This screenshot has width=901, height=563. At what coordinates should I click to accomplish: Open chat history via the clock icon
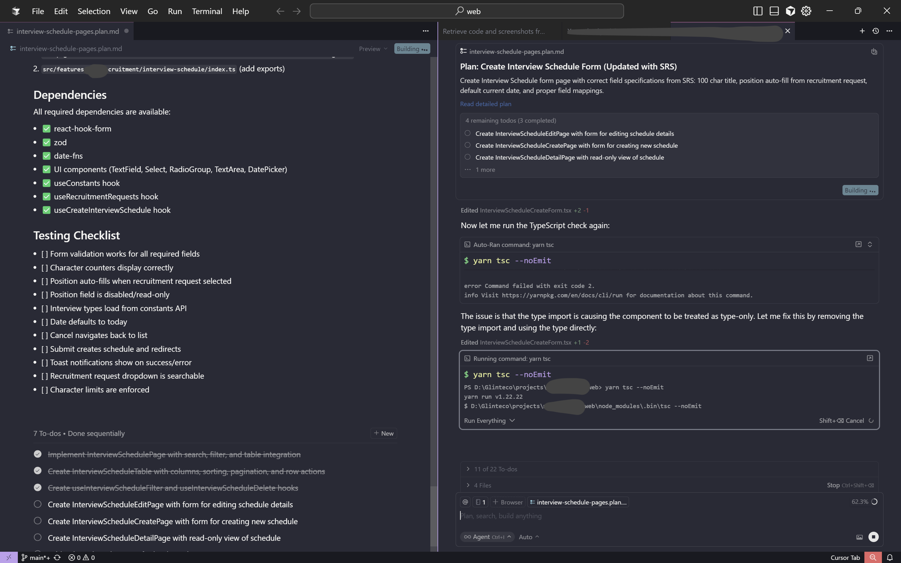875,31
